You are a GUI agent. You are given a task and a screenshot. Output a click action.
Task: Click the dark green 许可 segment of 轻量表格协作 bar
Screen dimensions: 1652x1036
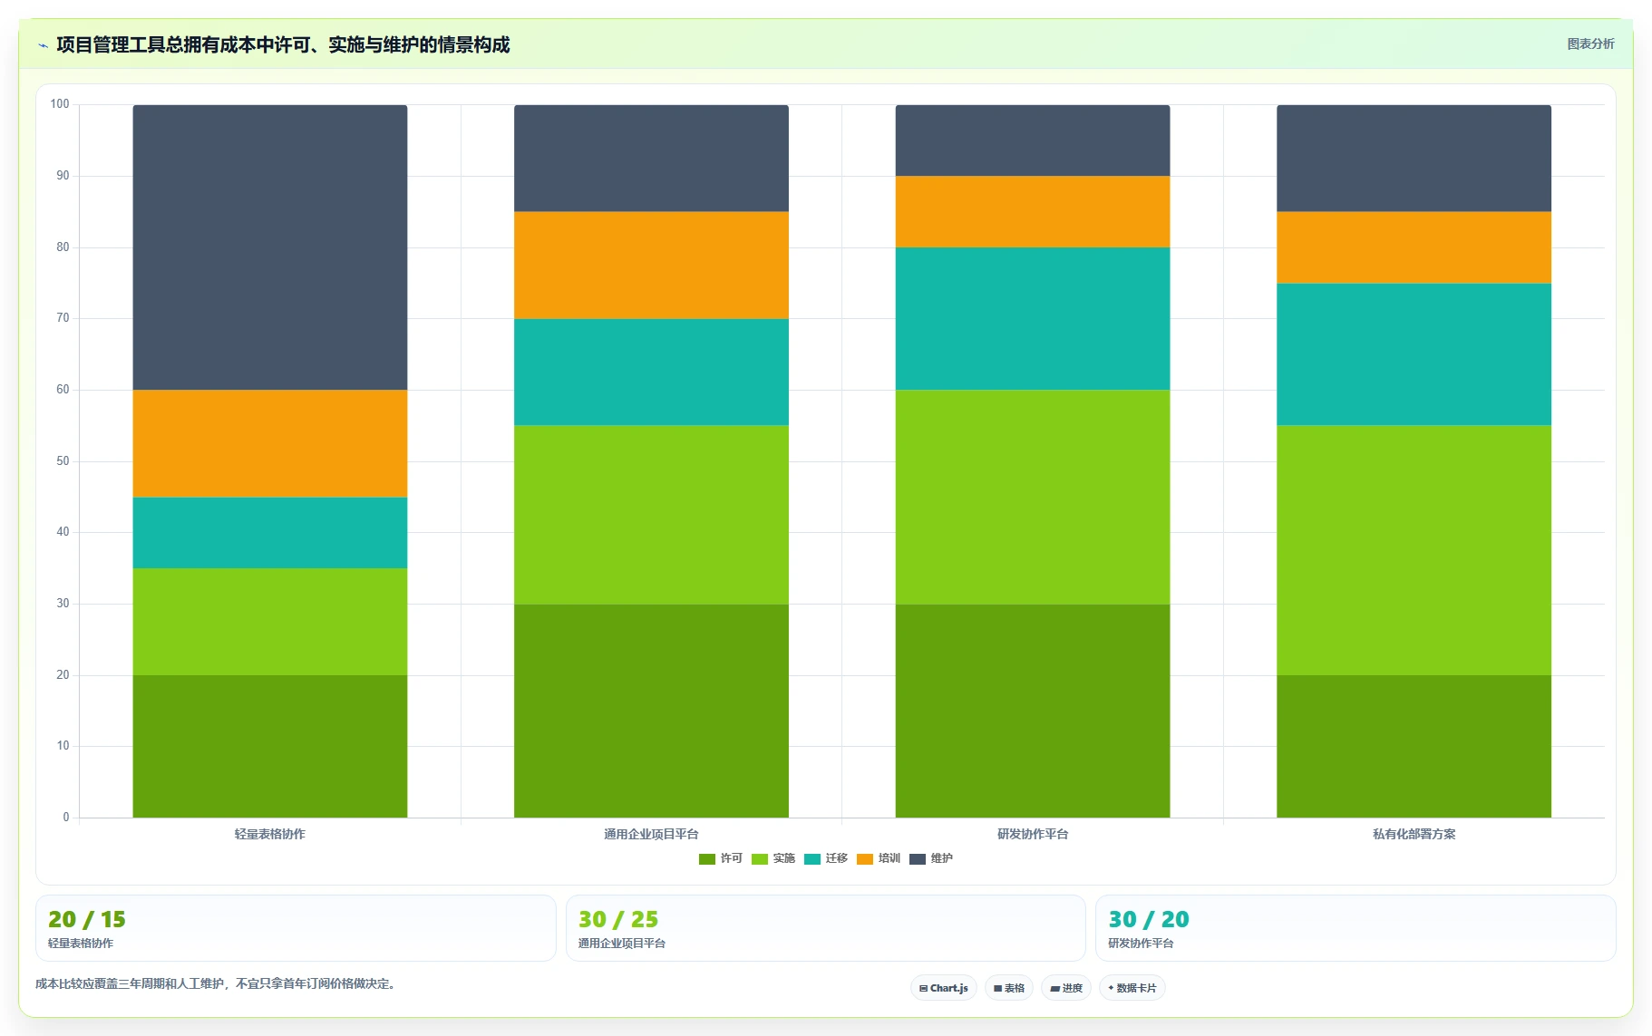click(270, 746)
